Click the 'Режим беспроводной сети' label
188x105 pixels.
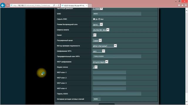pyautogui.click(x=67, y=24)
